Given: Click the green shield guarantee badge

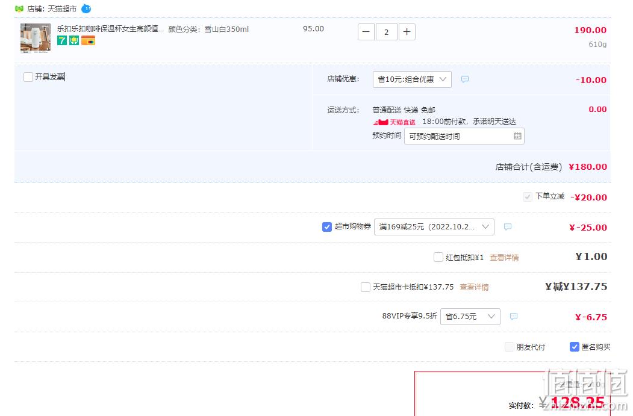Looking at the screenshot, I should point(74,40).
